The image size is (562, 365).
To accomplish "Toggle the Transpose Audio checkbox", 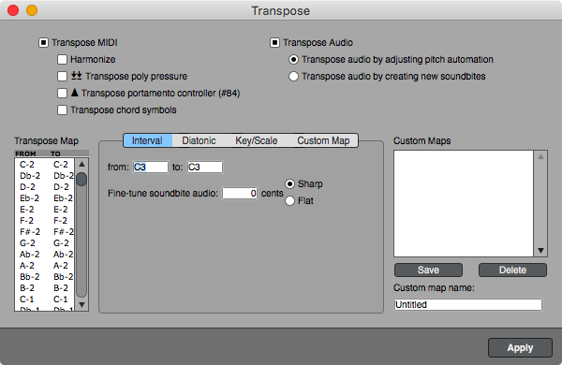I will [274, 43].
